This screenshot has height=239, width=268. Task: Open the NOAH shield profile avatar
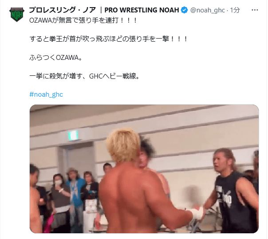tap(16, 14)
